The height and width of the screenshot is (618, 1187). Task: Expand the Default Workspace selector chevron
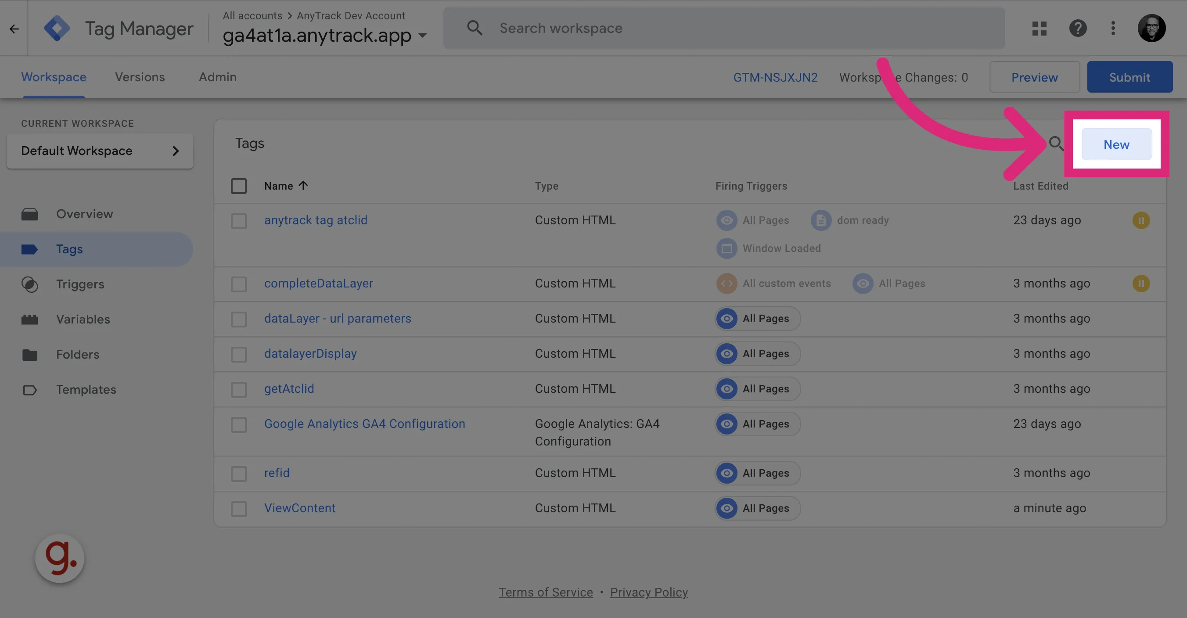pyautogui.click(x=176, y=151)
